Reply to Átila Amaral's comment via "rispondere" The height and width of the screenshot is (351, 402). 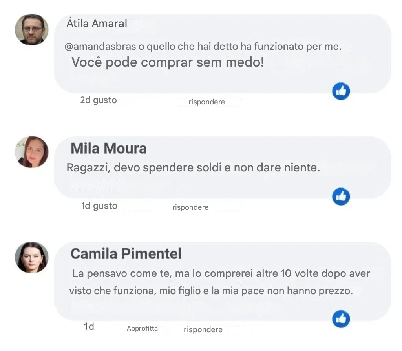point(206,102)
